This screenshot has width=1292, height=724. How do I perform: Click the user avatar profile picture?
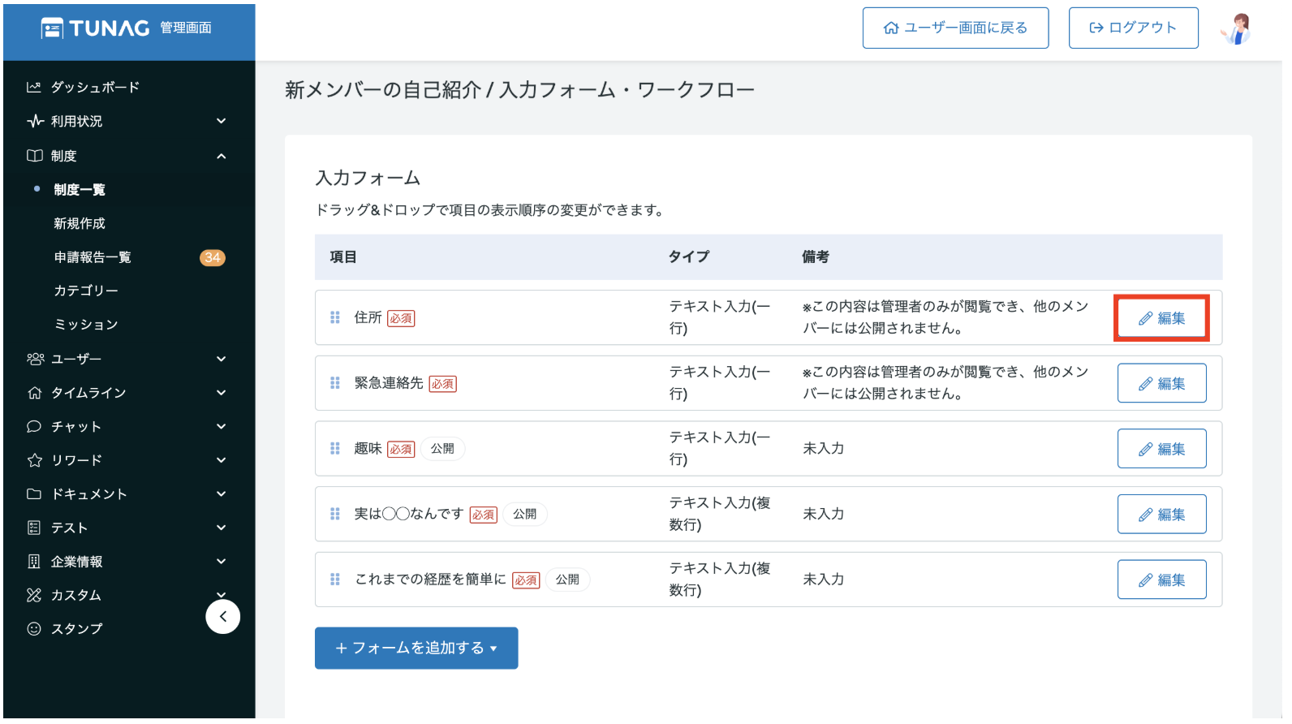[x=1237, y=28]
